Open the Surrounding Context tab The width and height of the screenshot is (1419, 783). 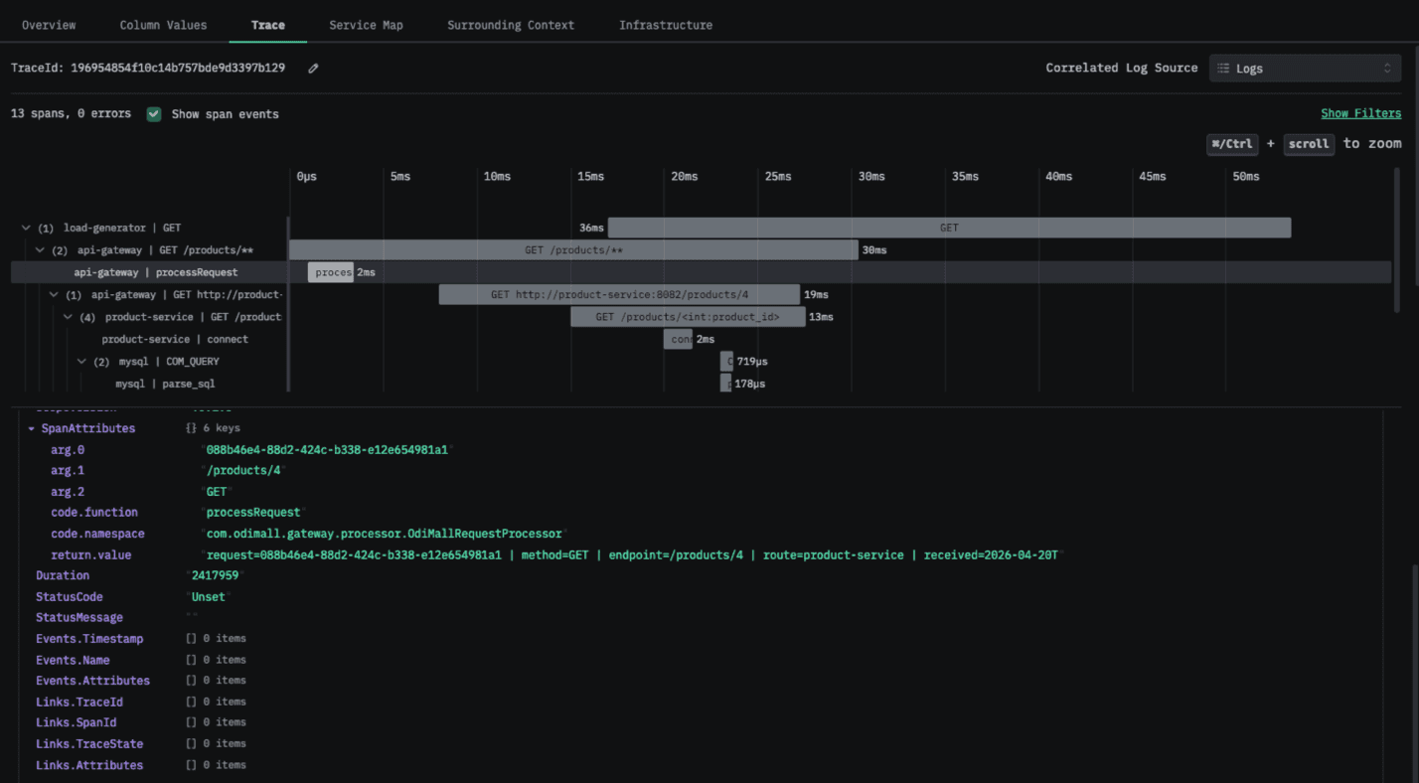[x=511, y=25]
